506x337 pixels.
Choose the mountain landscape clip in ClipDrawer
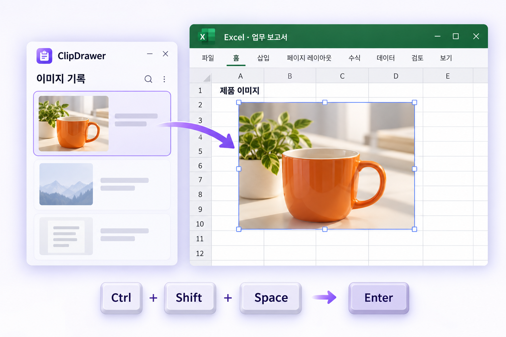(102, 185)
